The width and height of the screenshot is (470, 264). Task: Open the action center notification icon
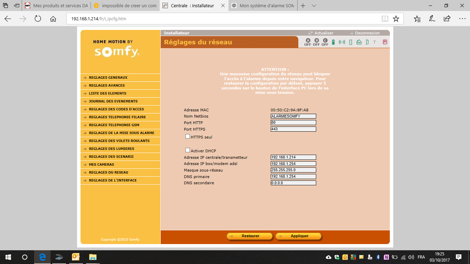tap(459, 257)
